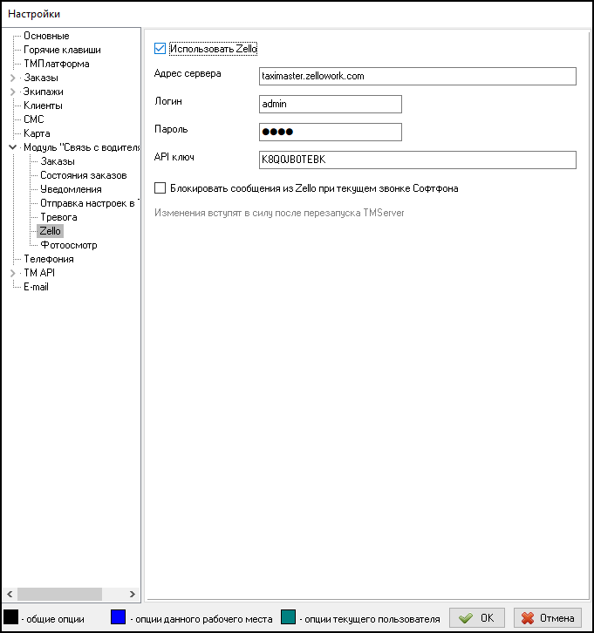The image size is (594, 633).
Task: Uncheck the "Использовать Zello" checkbox
Action: 160,49
